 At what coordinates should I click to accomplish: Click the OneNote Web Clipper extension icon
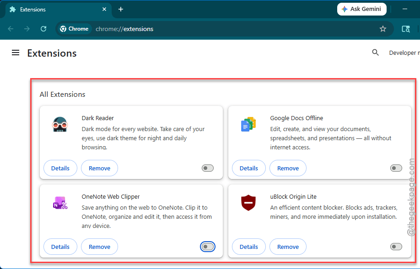tap(60, 203)
